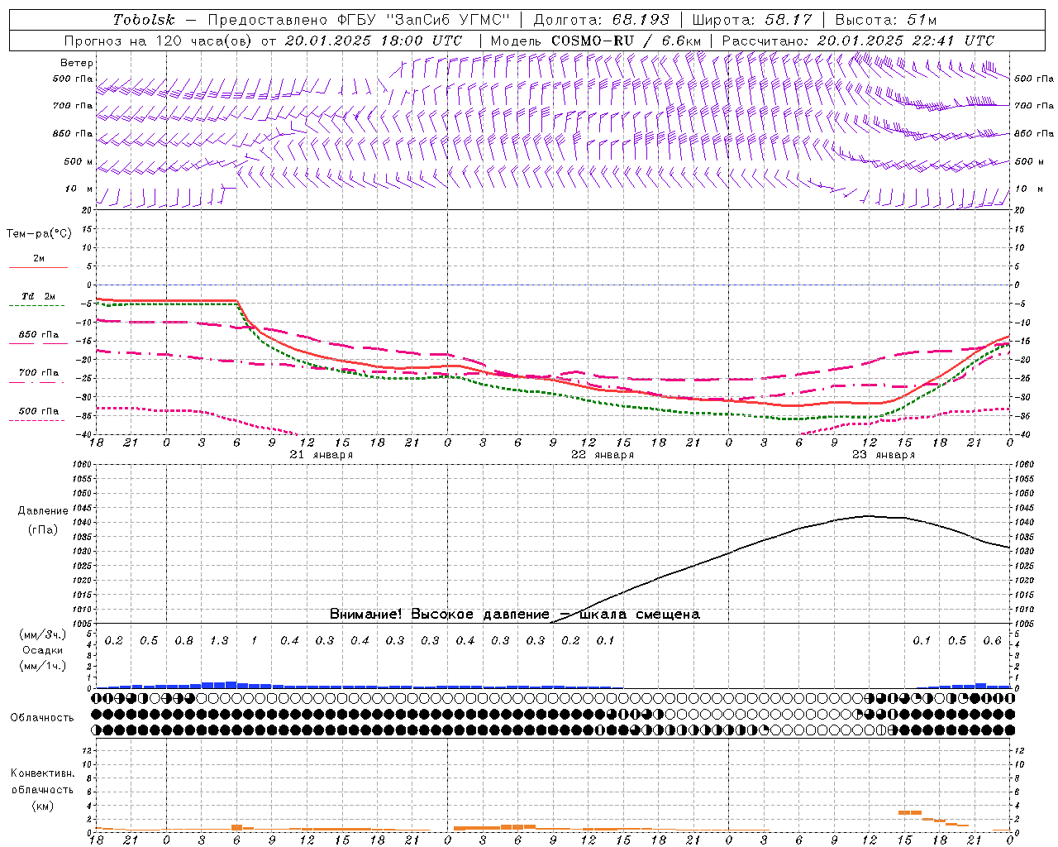Click the (мм/3ч.) precipitation unit label

pyautogui.click(x=43, y=634)
